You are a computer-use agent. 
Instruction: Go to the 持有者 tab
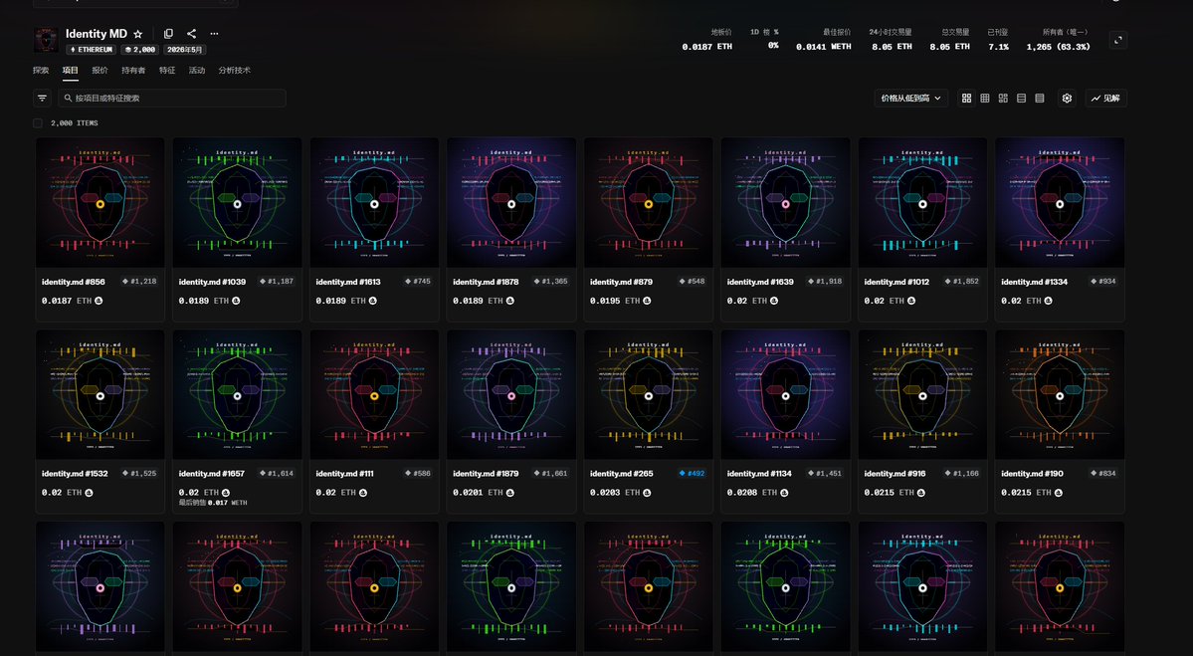click(133, 70)
